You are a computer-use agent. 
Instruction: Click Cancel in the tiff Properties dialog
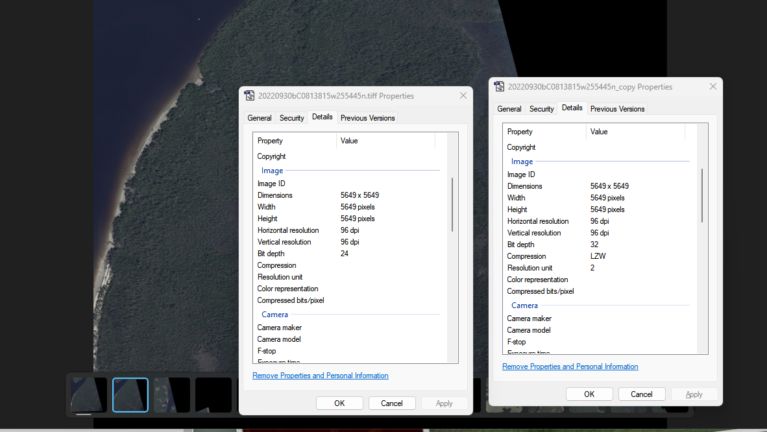[x=391, y=403]
